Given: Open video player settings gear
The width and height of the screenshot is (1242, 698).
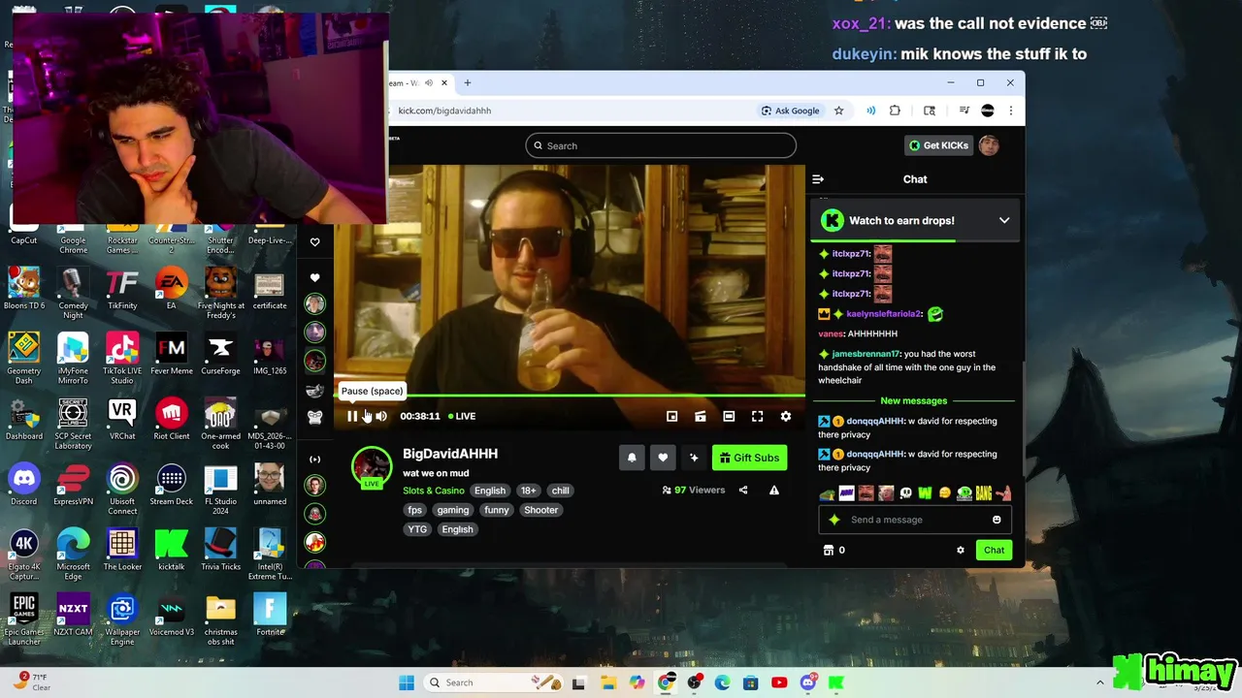Looking at the screenshot, I should (786, 416).
